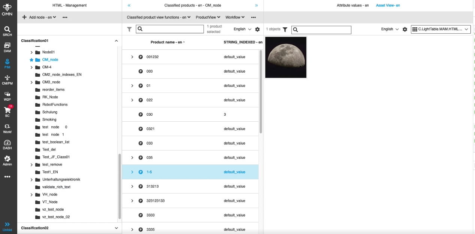Screen dimensions: 475x234
Task: Open the PIM module
Action: click(7, 64)
